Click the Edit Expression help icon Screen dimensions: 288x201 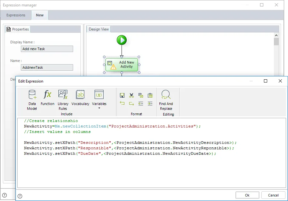pos(20,196)
